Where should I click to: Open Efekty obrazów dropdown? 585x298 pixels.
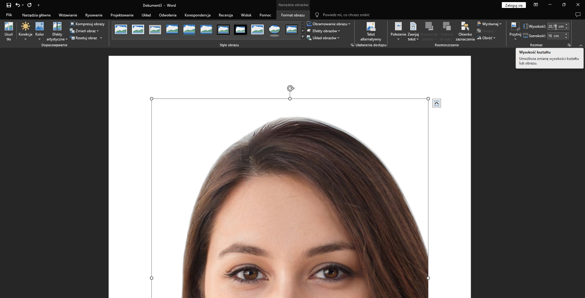click(323, 31)
